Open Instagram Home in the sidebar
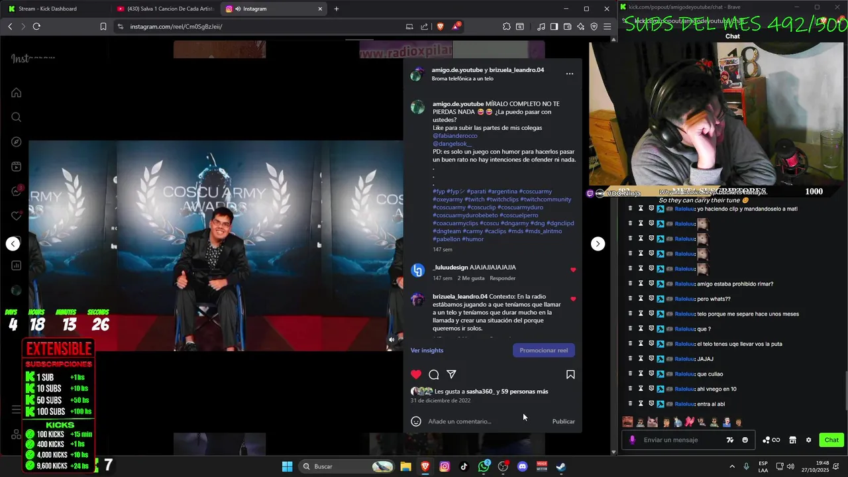Screen dimensions: 848x477 click(17, 93)
